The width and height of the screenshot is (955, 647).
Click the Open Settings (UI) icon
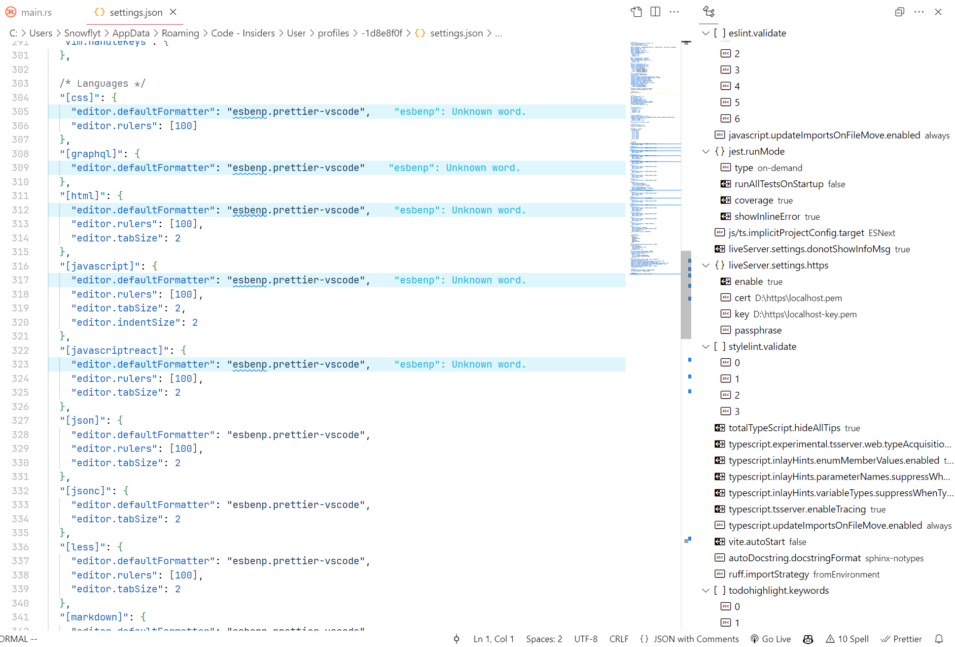[636, 12]
